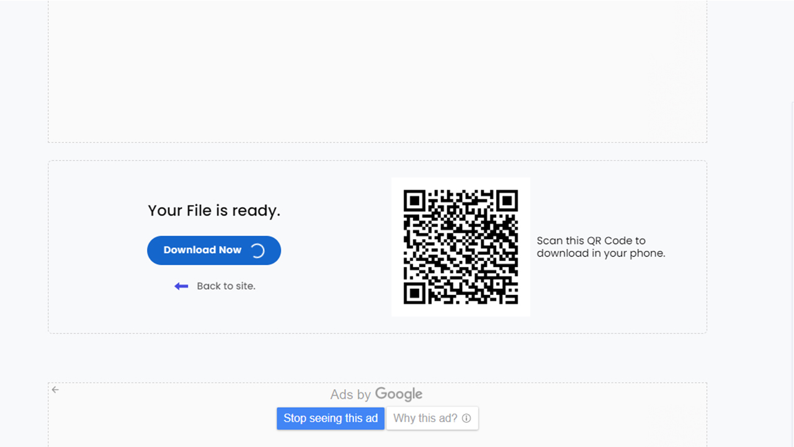Image resolution: width=794 pixels, height=447 pixels.
Task: Click the Download Now button
Action: click(214, 250)
